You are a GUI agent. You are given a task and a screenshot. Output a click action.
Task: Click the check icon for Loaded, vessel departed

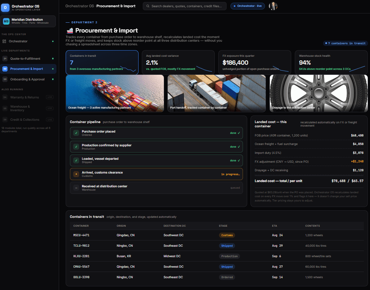click(x=76, y=160)
